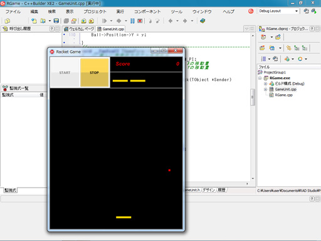This screenshot has width=321, height=241.
Task: Click the New file icon in main toolbar
Action: [34, 21]
